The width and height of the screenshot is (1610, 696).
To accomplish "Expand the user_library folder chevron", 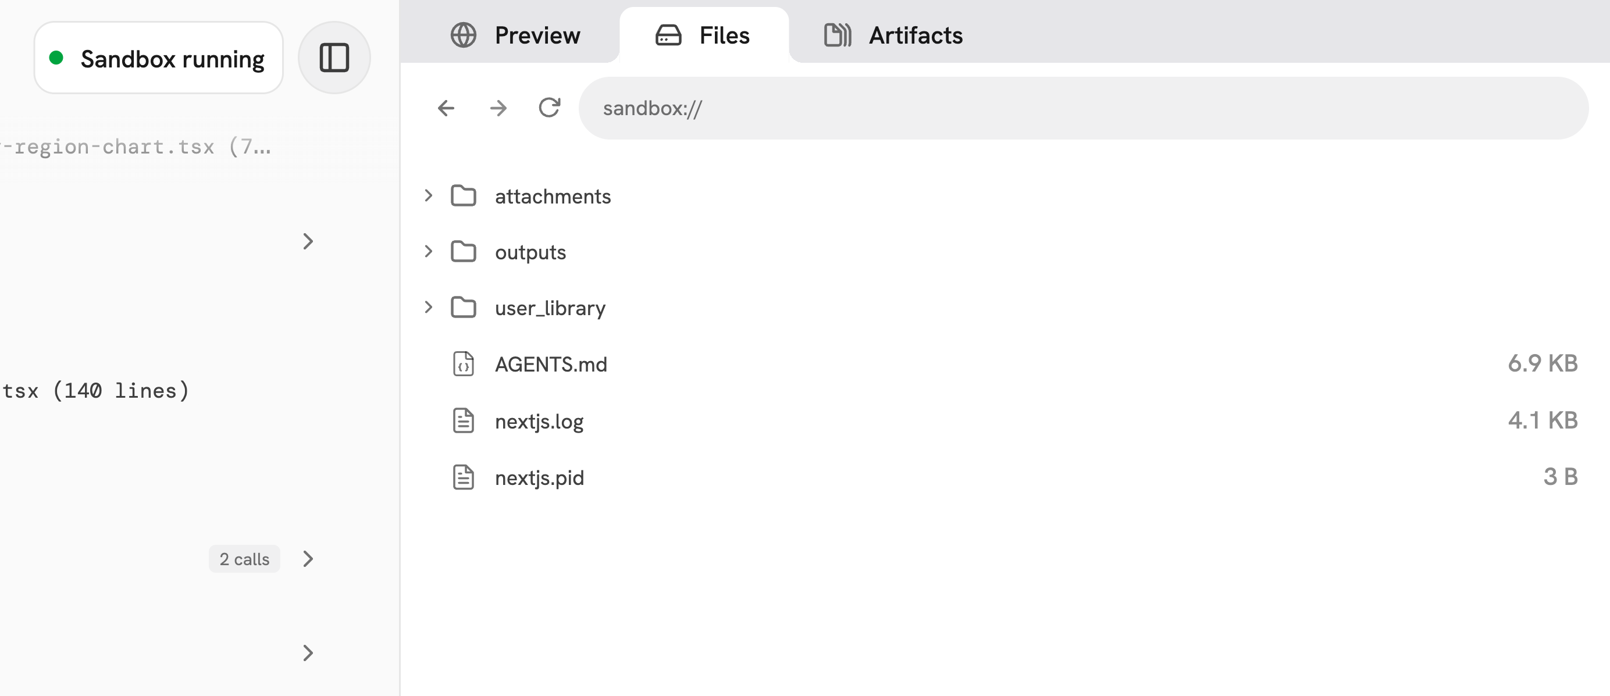I will 428,307.
